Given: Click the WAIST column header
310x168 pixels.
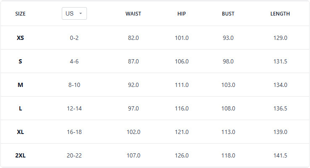Looking at the screenshot, I should pos(133,14).
